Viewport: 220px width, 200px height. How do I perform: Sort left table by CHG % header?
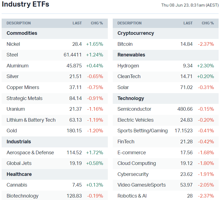[x=97, y=23]
